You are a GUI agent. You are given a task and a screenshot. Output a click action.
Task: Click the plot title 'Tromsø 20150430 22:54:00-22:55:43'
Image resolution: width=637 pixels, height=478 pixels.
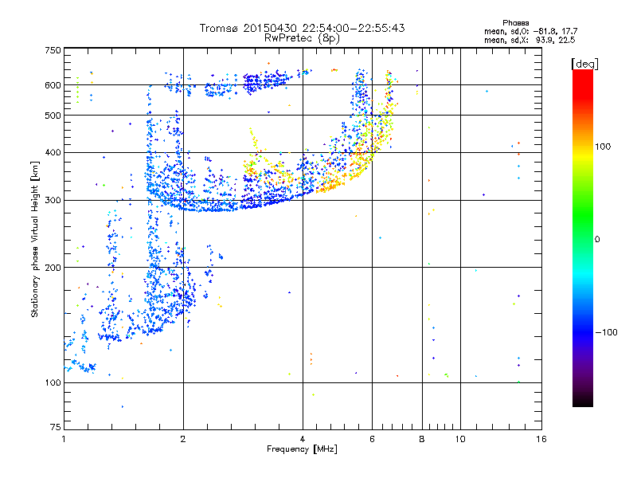tap(302, 28)
